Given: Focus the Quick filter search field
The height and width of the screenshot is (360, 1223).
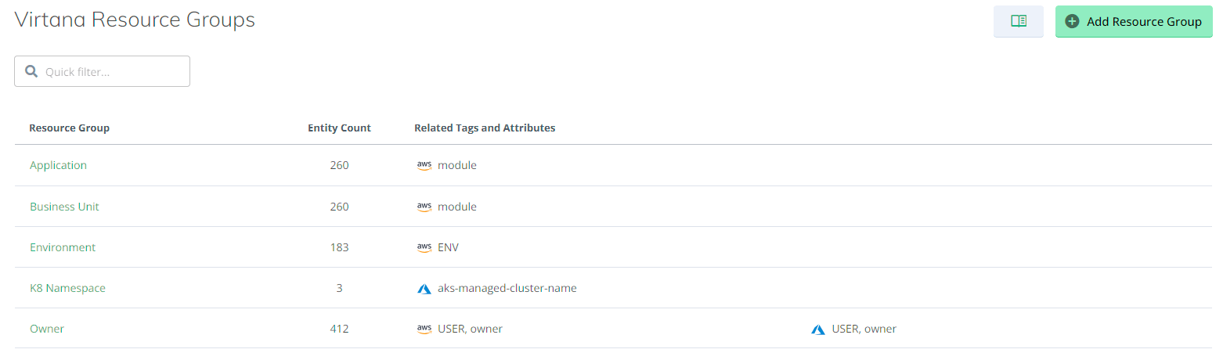Looking at the screenshot, I should [x=102, y=71].
